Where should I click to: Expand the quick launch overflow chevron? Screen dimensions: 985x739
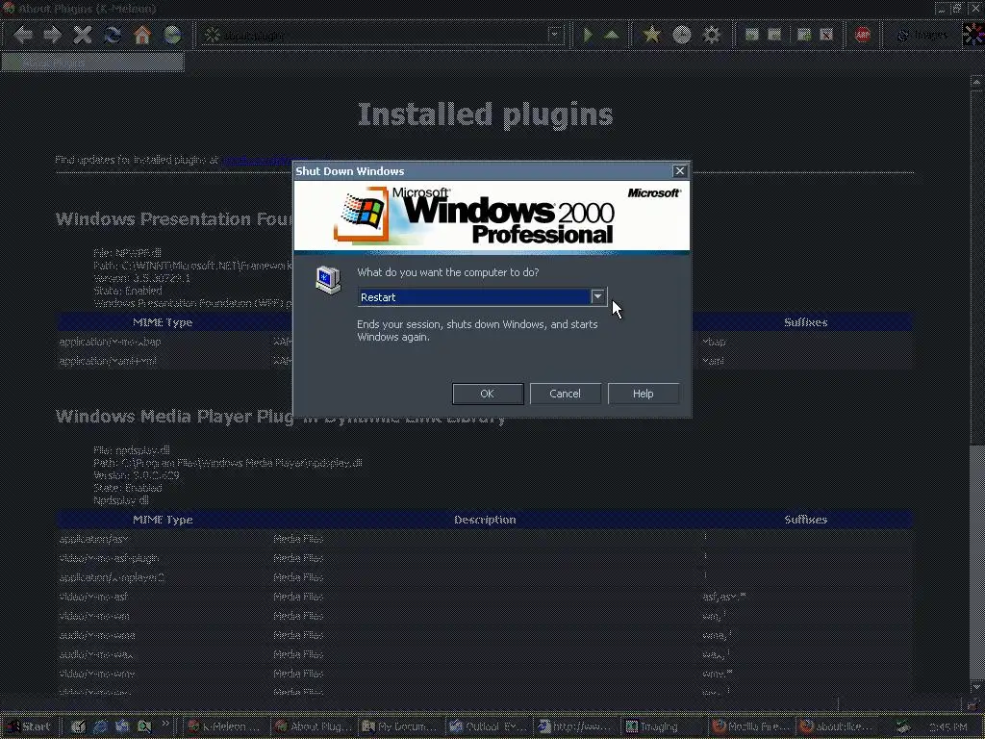[165, 725]
